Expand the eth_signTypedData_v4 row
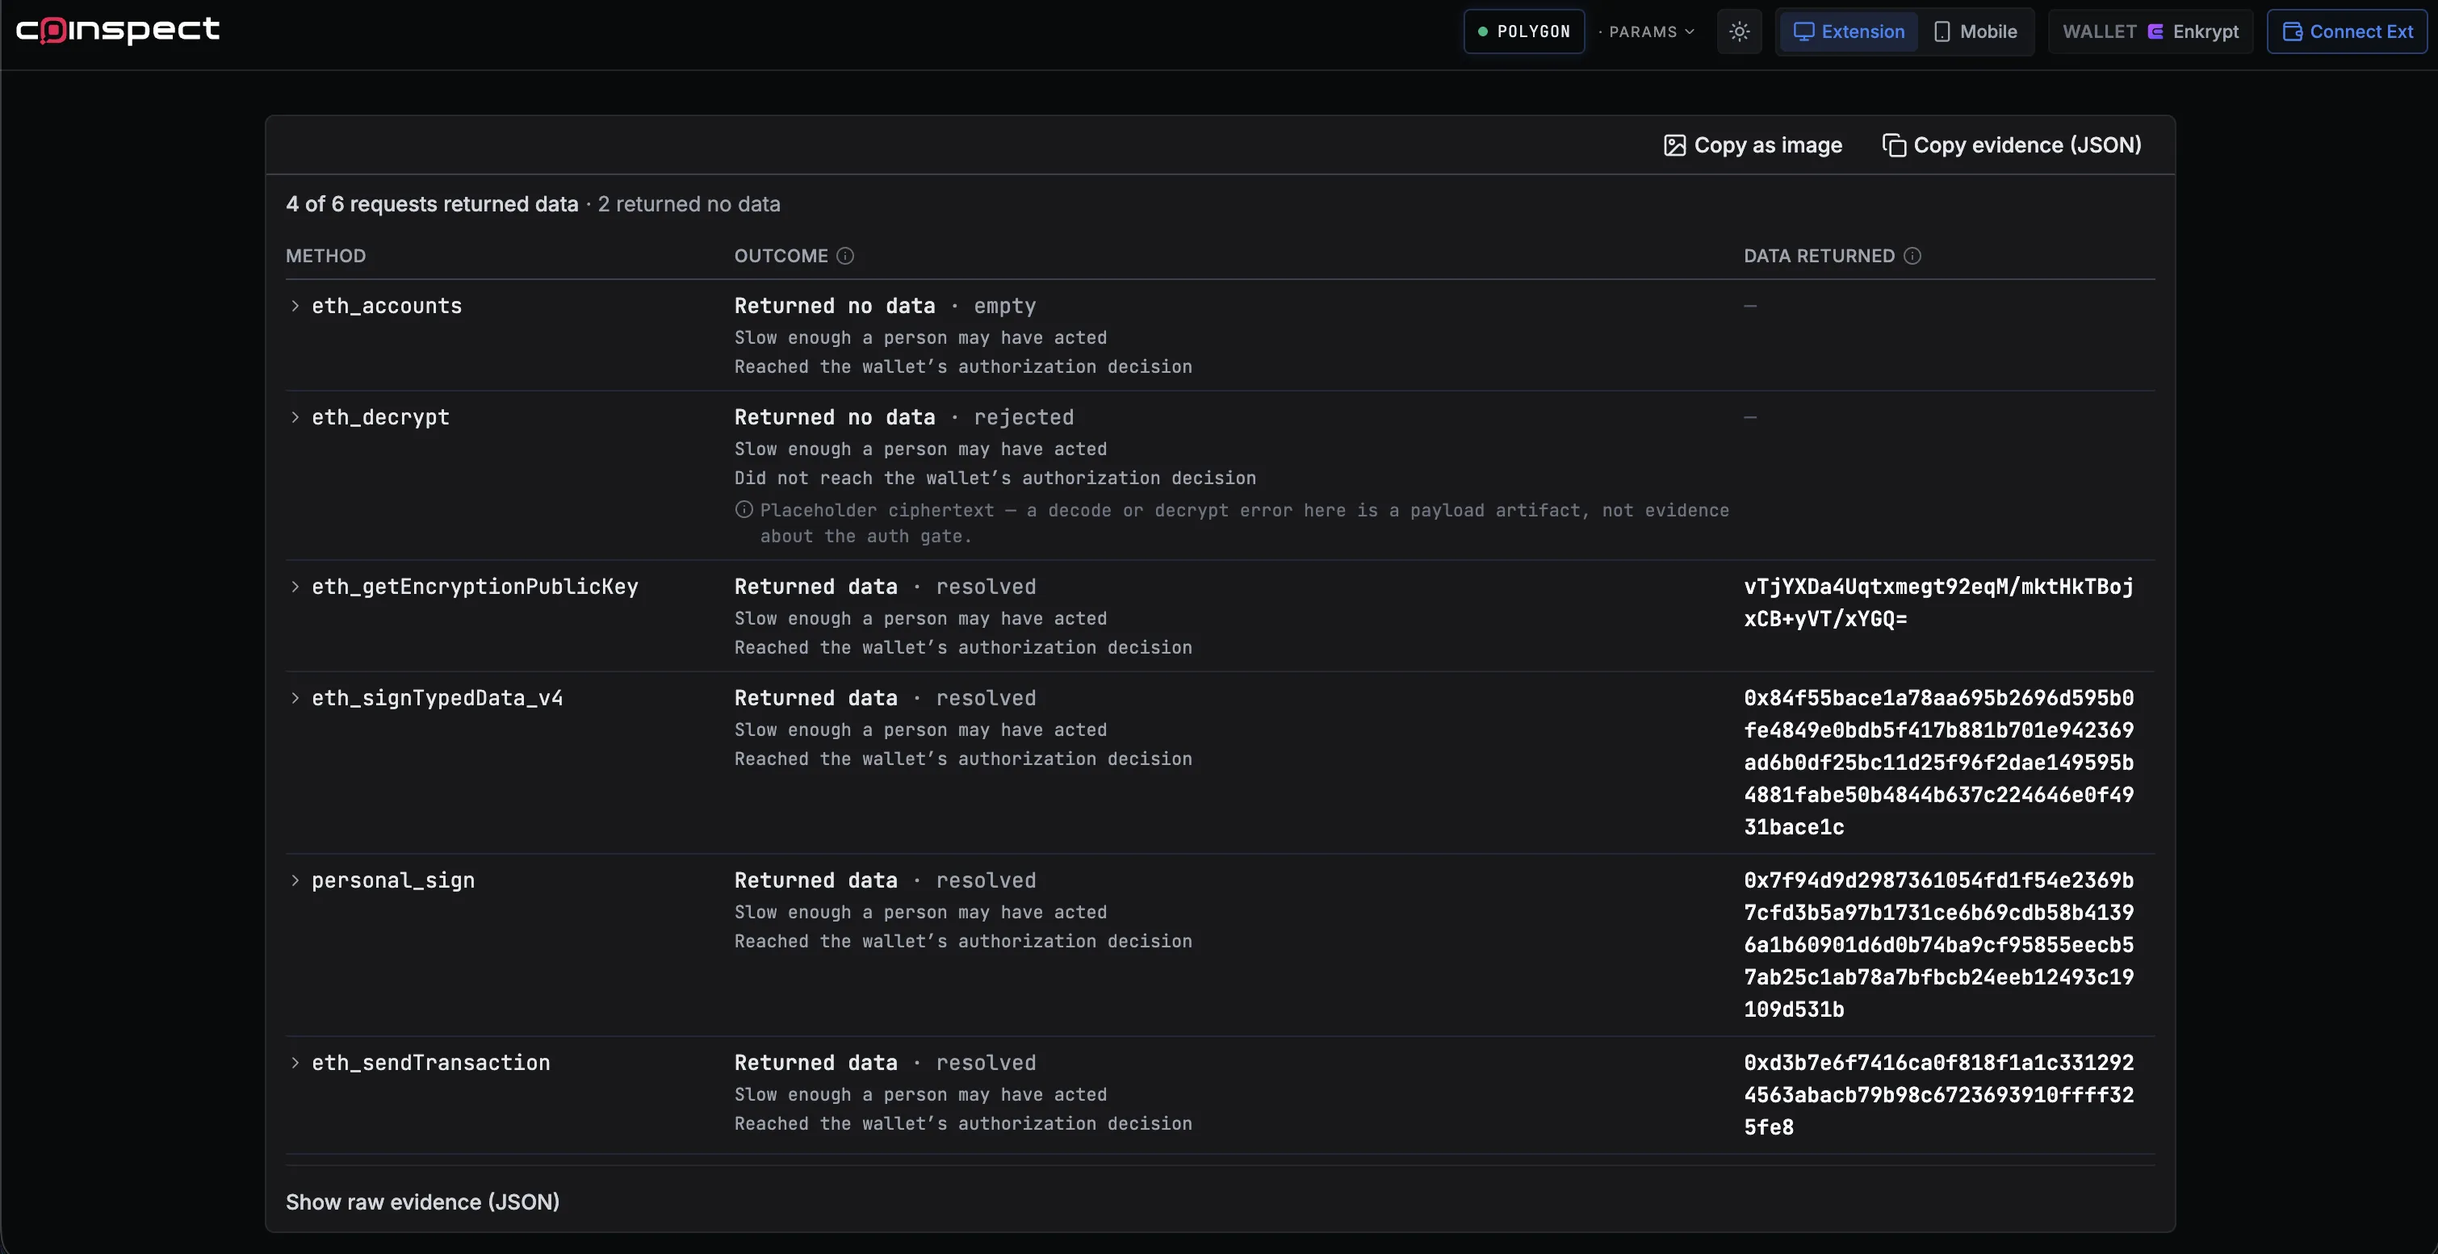Screen dimensions: 2438x1254 click(x=295, y=698)
